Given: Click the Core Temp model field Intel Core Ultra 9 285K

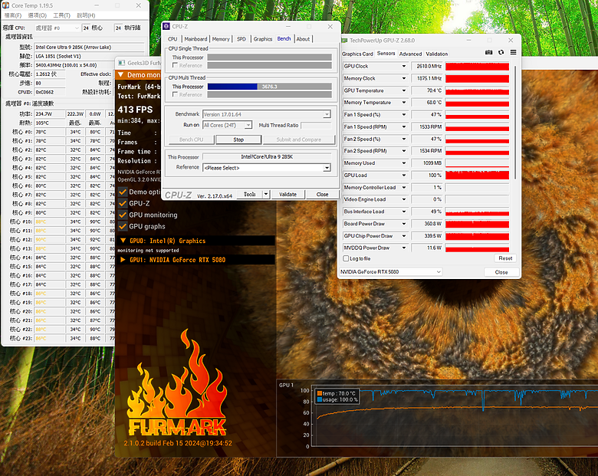Looking at the screenshot, I should 90,48.
